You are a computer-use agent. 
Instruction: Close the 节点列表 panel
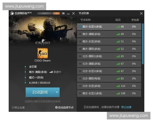pos(141,13)
